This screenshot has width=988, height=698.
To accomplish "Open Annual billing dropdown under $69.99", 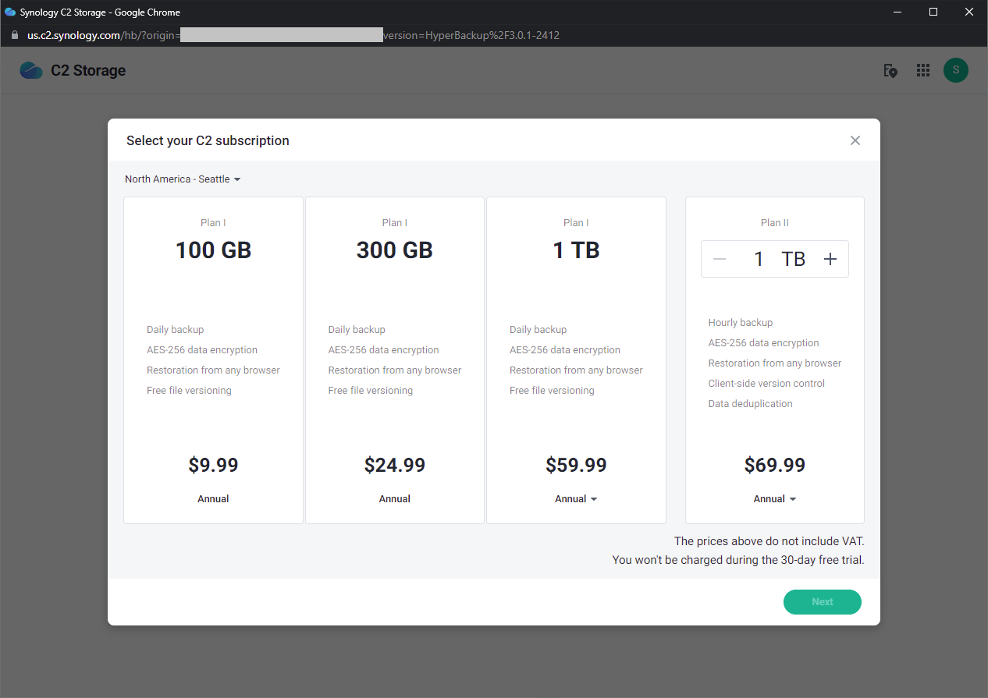I will coord(775,499).
